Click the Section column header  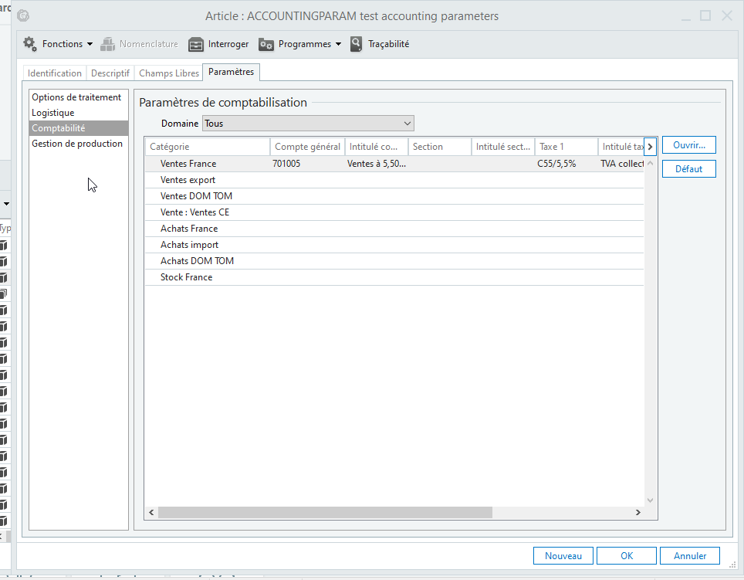[440, 147]
